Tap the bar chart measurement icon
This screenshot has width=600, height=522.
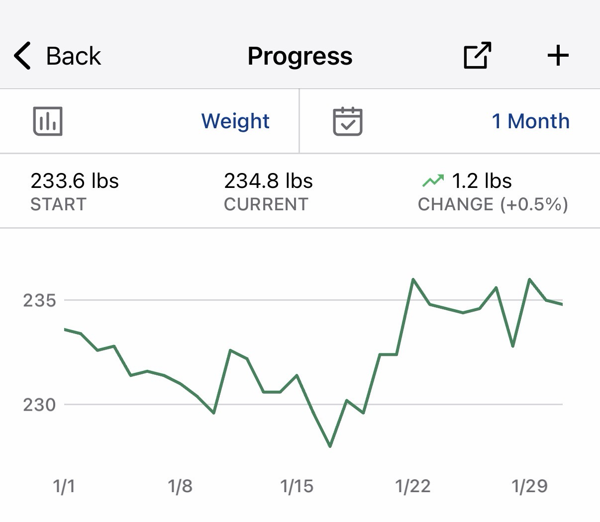point(48,121)
